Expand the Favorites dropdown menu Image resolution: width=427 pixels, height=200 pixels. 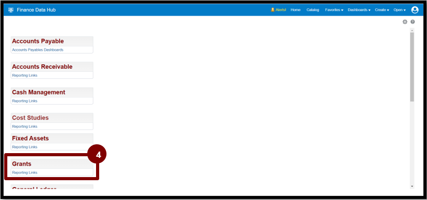pos(334,10)
